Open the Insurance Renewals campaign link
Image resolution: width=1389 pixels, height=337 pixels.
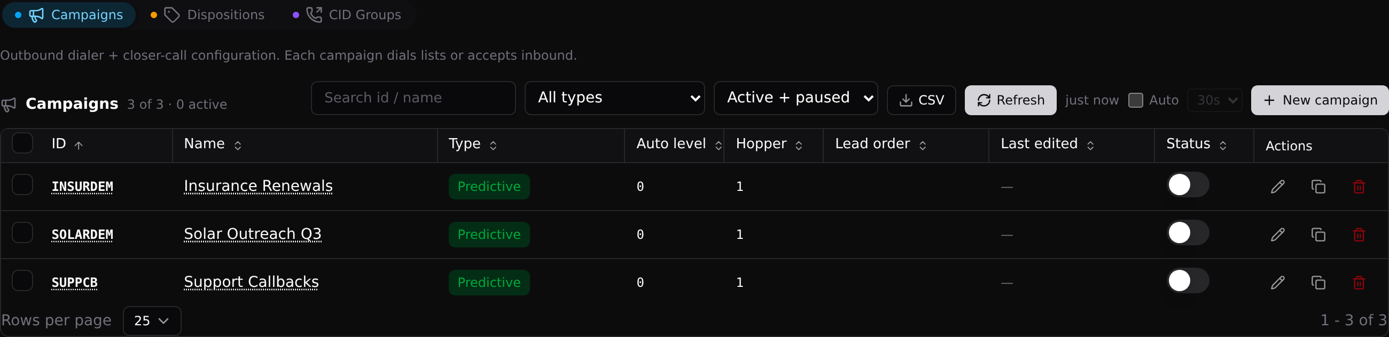click(258, 186)
